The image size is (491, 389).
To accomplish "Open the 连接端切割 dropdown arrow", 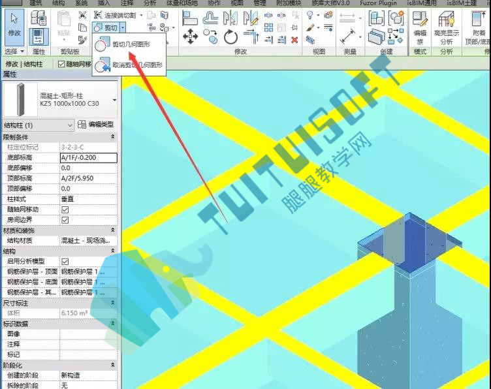I will click(141, 15).
